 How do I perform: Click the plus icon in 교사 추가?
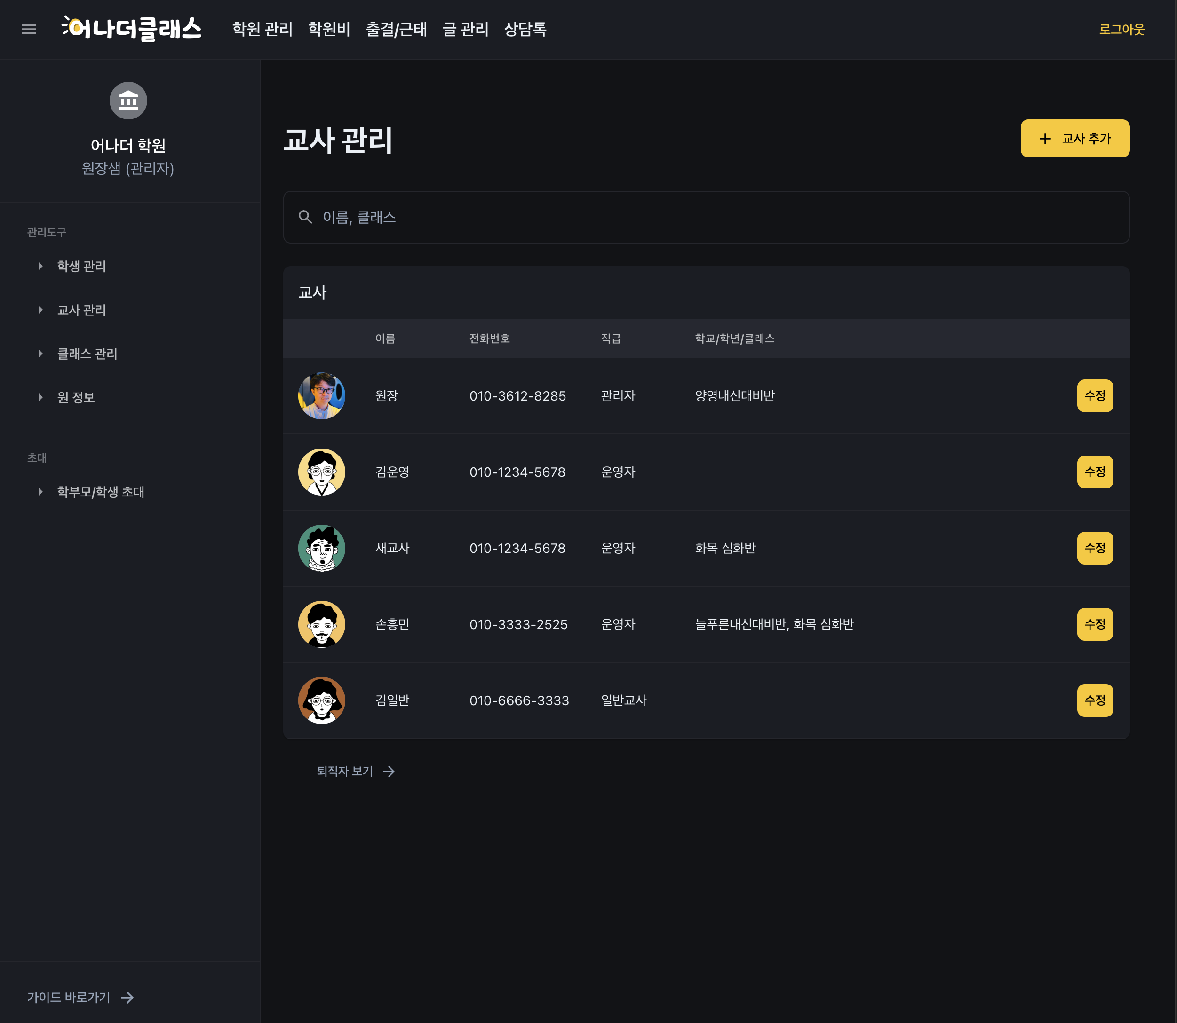coord(1045,139)
